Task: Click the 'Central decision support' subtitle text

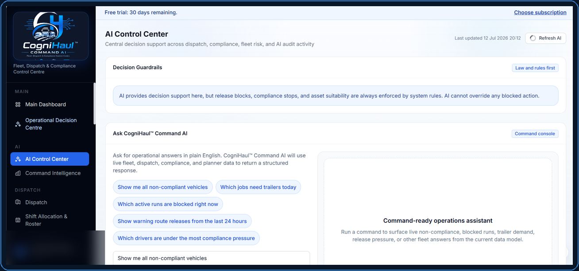Action: [210, 44]
